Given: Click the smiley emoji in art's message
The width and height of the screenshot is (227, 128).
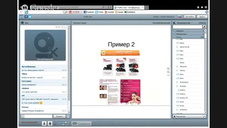Looking at the screenshot, I should coord(41,103).
